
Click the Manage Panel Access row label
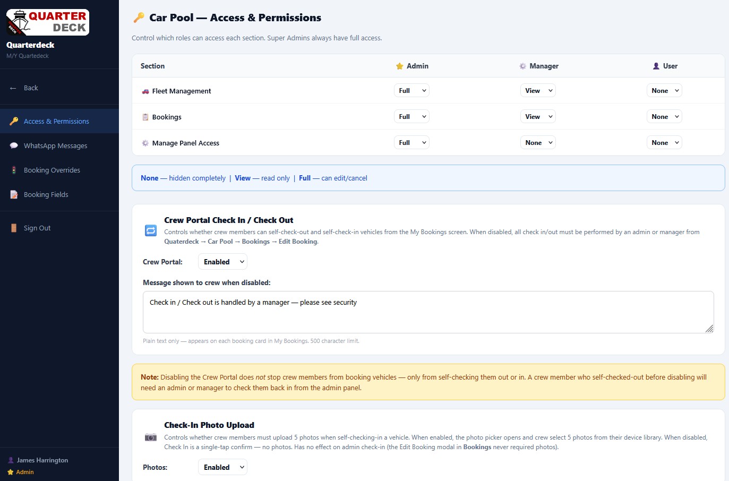coord(186,143)
